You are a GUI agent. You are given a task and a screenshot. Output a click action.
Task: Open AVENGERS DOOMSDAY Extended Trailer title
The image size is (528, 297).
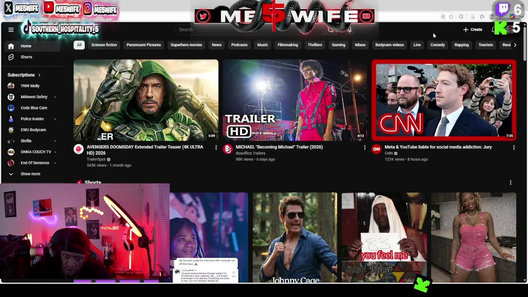coord(145,150)
